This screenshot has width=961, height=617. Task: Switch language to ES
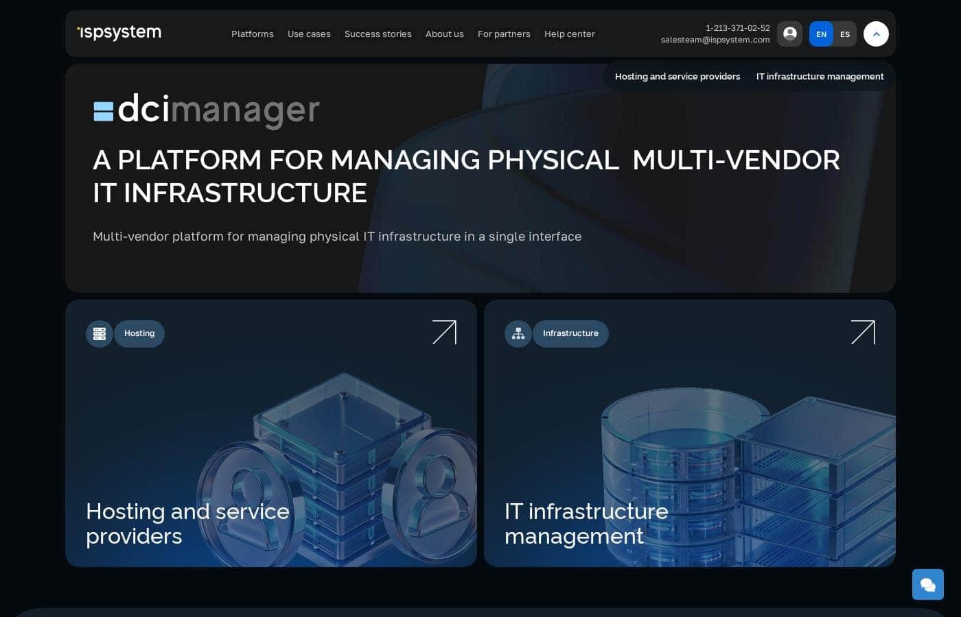pos(845,34)
